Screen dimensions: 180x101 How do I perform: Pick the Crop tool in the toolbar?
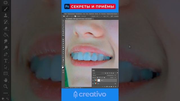point(63,29)
